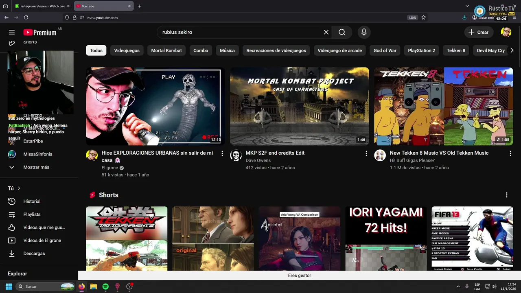Image resolution: width=521 pixels, height=293 pixels.
Task: Play the EXPLORACIONES URBANAS video thumbnail
Action: (155, 106)
